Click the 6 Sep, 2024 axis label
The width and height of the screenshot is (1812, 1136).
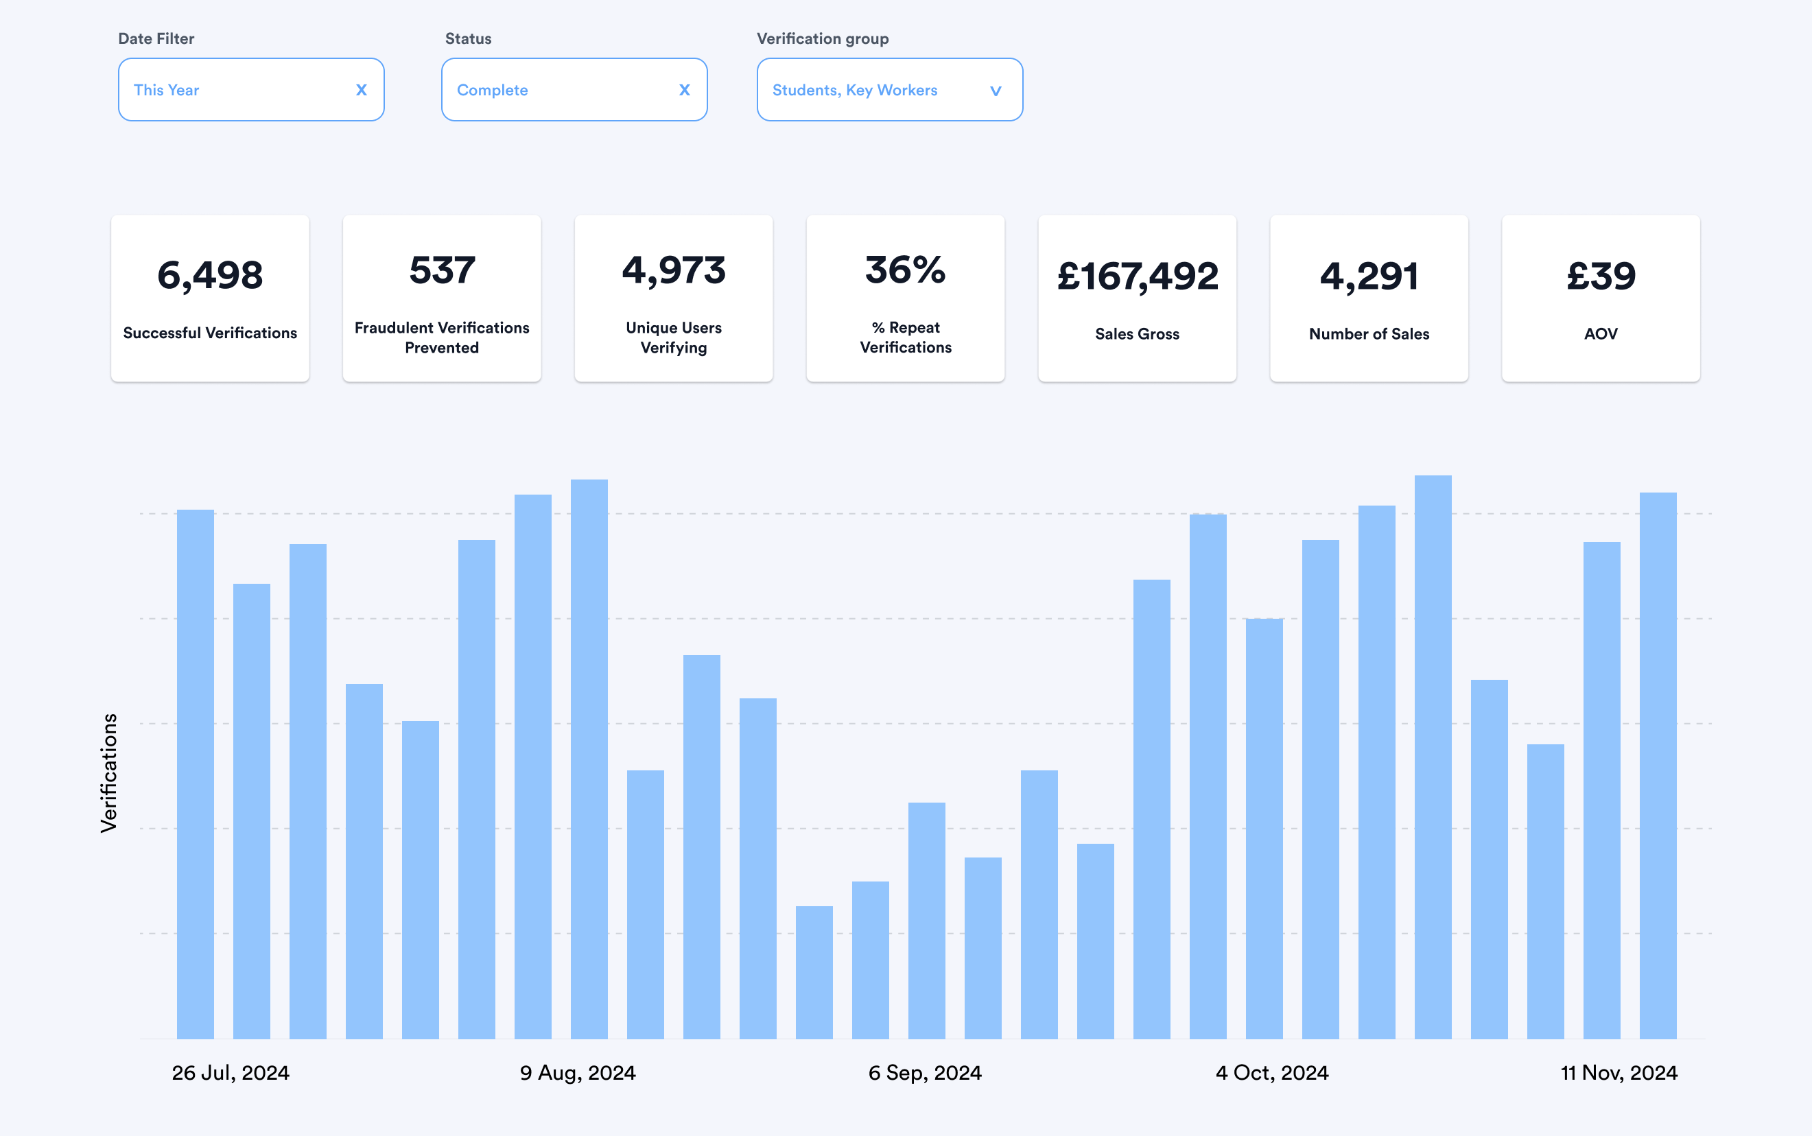tap(925, 1073)
